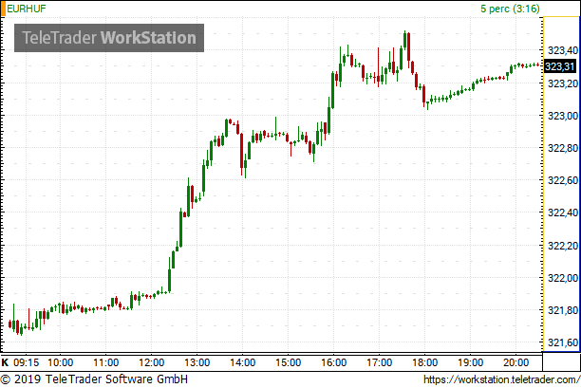Click the 323,20 price axis label
This screenshot has height=388, width=581.
click(x=563, y=83)
